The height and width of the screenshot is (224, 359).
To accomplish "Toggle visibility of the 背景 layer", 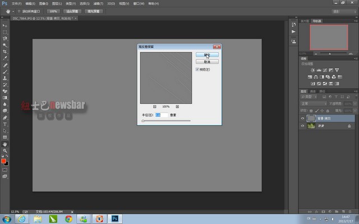I will 303,126.
